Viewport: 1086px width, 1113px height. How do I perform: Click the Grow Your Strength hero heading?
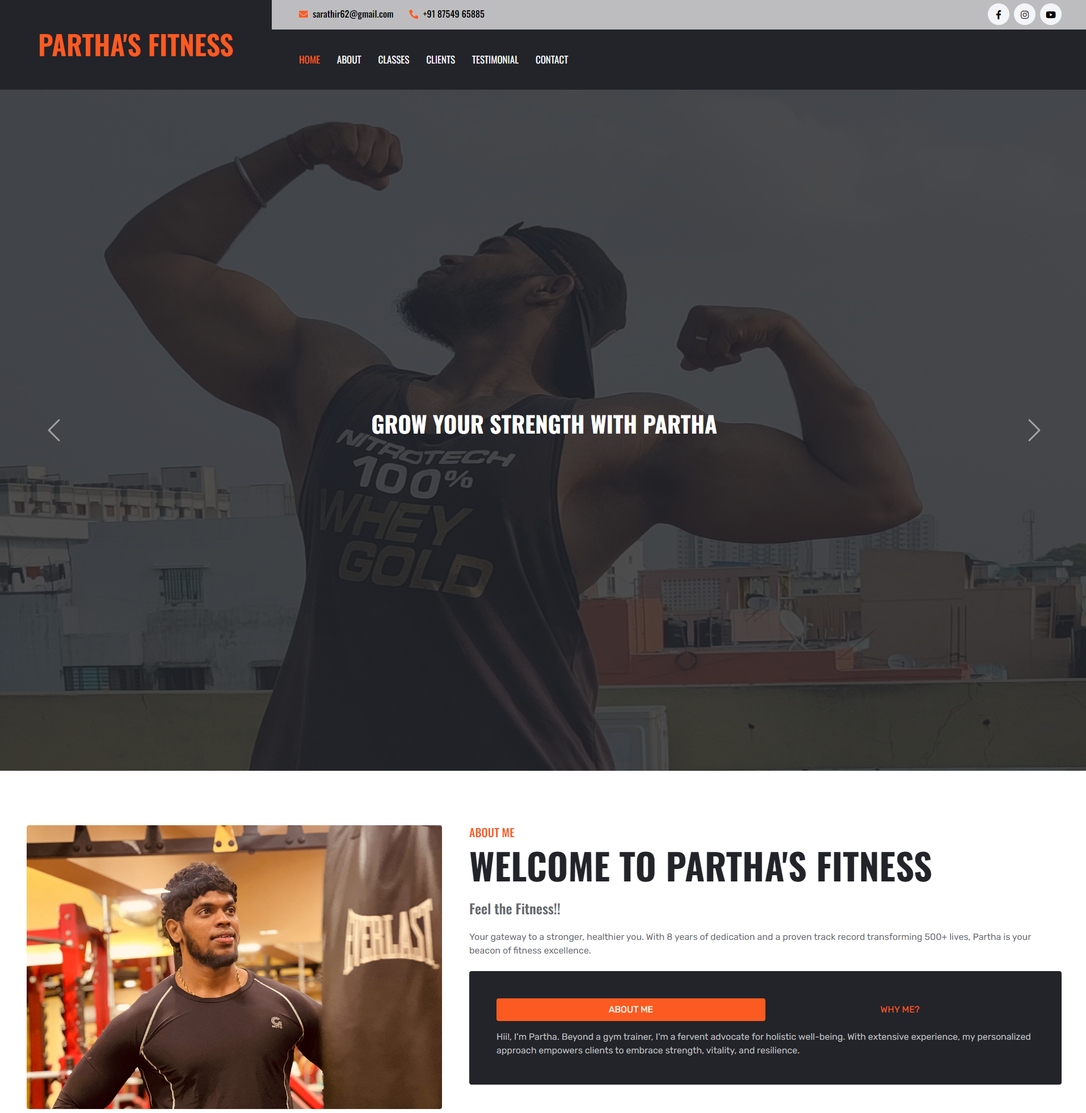click(x=544, y=425)
